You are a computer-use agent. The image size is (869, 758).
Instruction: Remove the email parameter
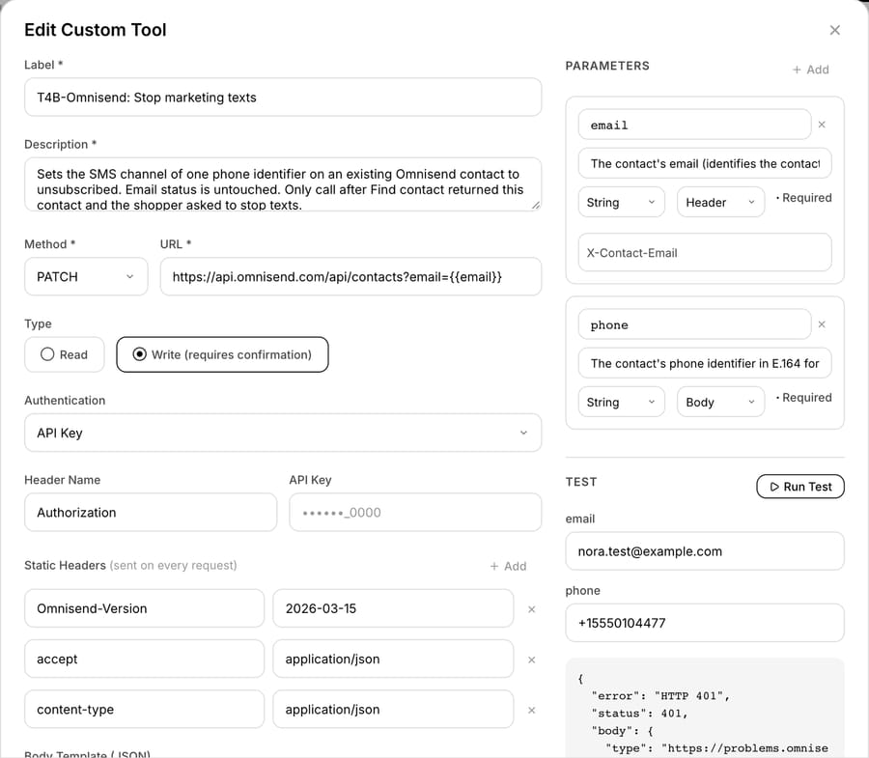pos(822,125)
